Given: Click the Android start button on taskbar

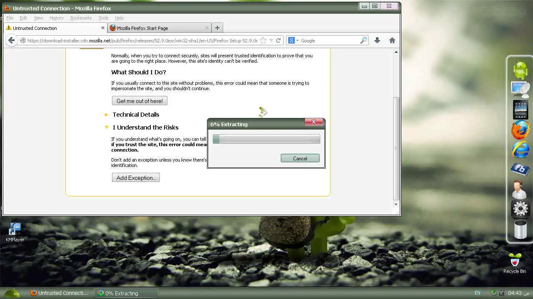Looking at the screenshot, I should [x=11, y=293].
